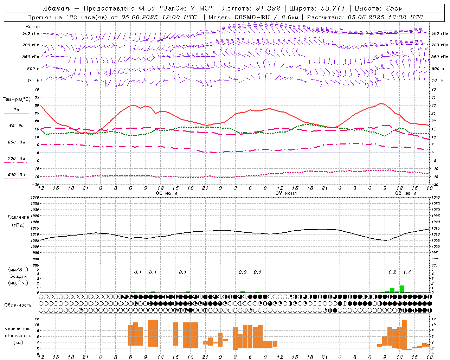Click the 'Рассчитано: 05.06.2025 16:38 UTC' timestamp
The height and width of the screenshot is (360, 450).
click(365, 17)
